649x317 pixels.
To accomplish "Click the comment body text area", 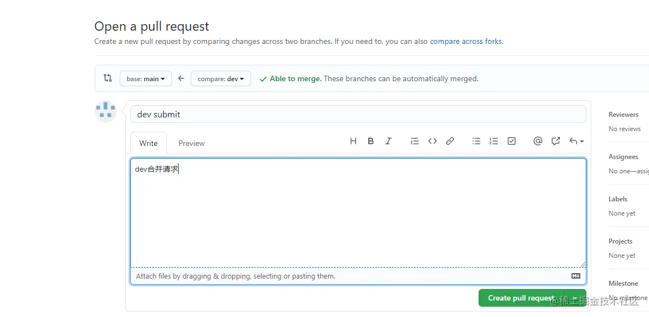I will click(358, 213).
